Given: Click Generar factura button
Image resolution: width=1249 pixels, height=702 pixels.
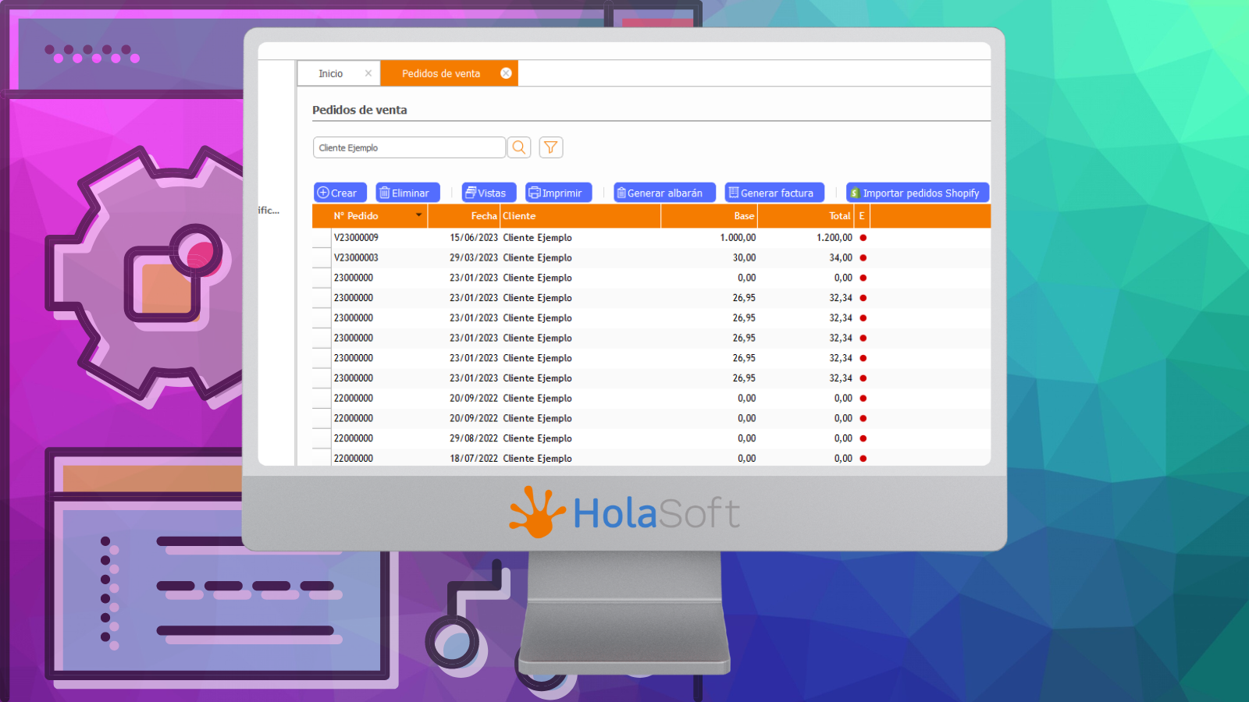Looking at the screenshot, I should point(774,193).
